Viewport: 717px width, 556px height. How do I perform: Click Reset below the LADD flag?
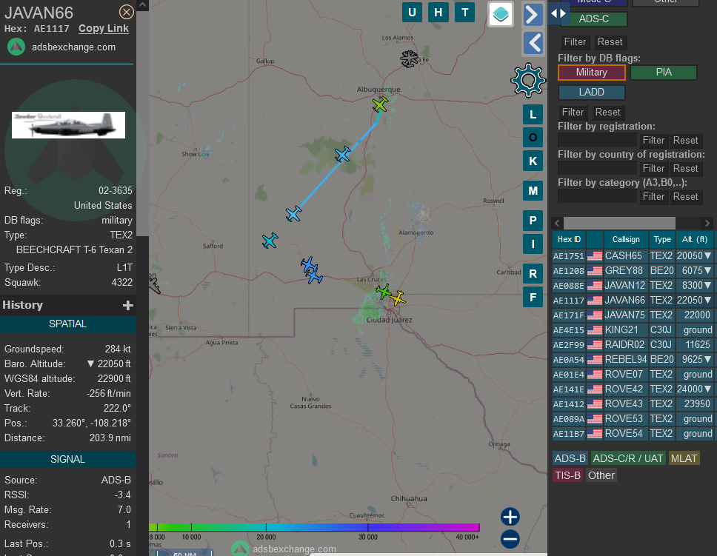(607, 112)
